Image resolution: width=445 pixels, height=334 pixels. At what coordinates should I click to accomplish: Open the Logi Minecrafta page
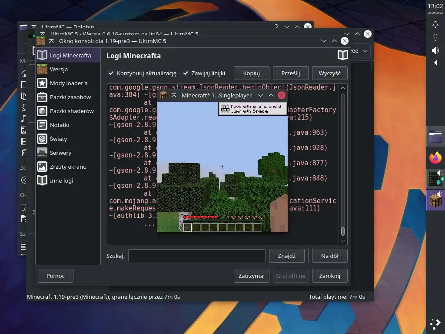(x=68, y=55)
